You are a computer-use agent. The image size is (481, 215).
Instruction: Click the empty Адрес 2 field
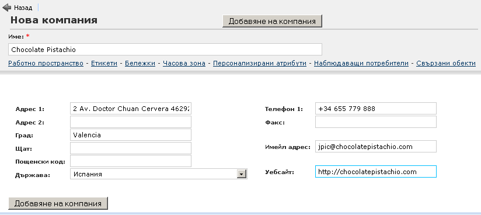point(131,122)
